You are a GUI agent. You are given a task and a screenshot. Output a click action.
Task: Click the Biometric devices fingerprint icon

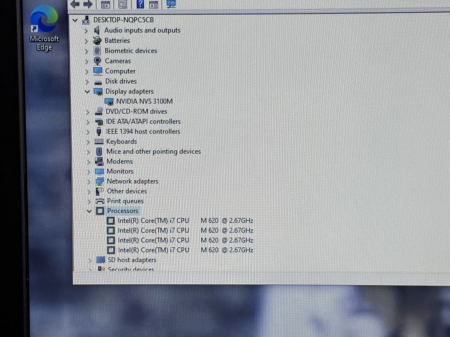pyautogui.click(x=97, y=51)
